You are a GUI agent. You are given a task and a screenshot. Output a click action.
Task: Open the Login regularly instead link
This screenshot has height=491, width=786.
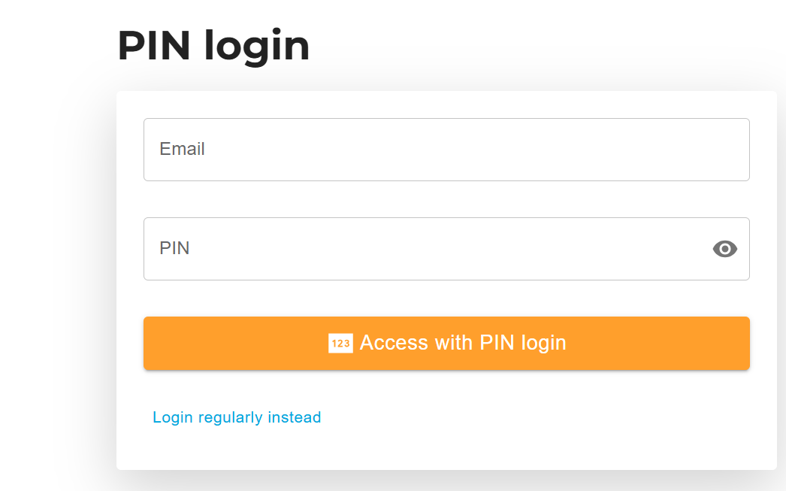coord(237,417)
